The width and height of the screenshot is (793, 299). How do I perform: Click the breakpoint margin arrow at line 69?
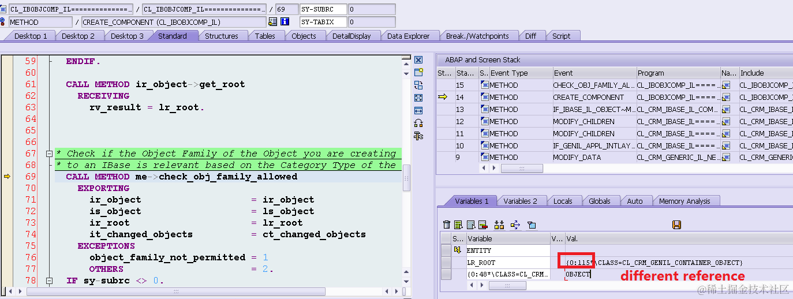pyautogui.click(x=7, y=177)
